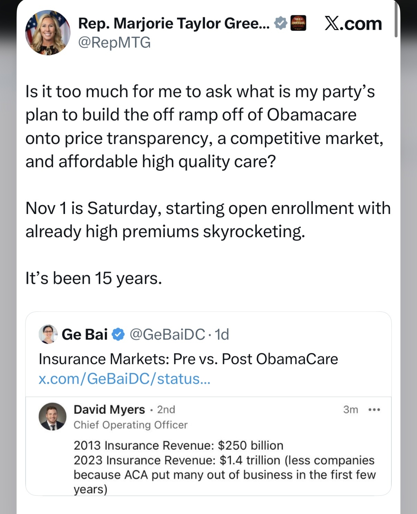Click Rep. Marjorie Taylor Greene display name
417x514 pixels.
pos(174,24)
